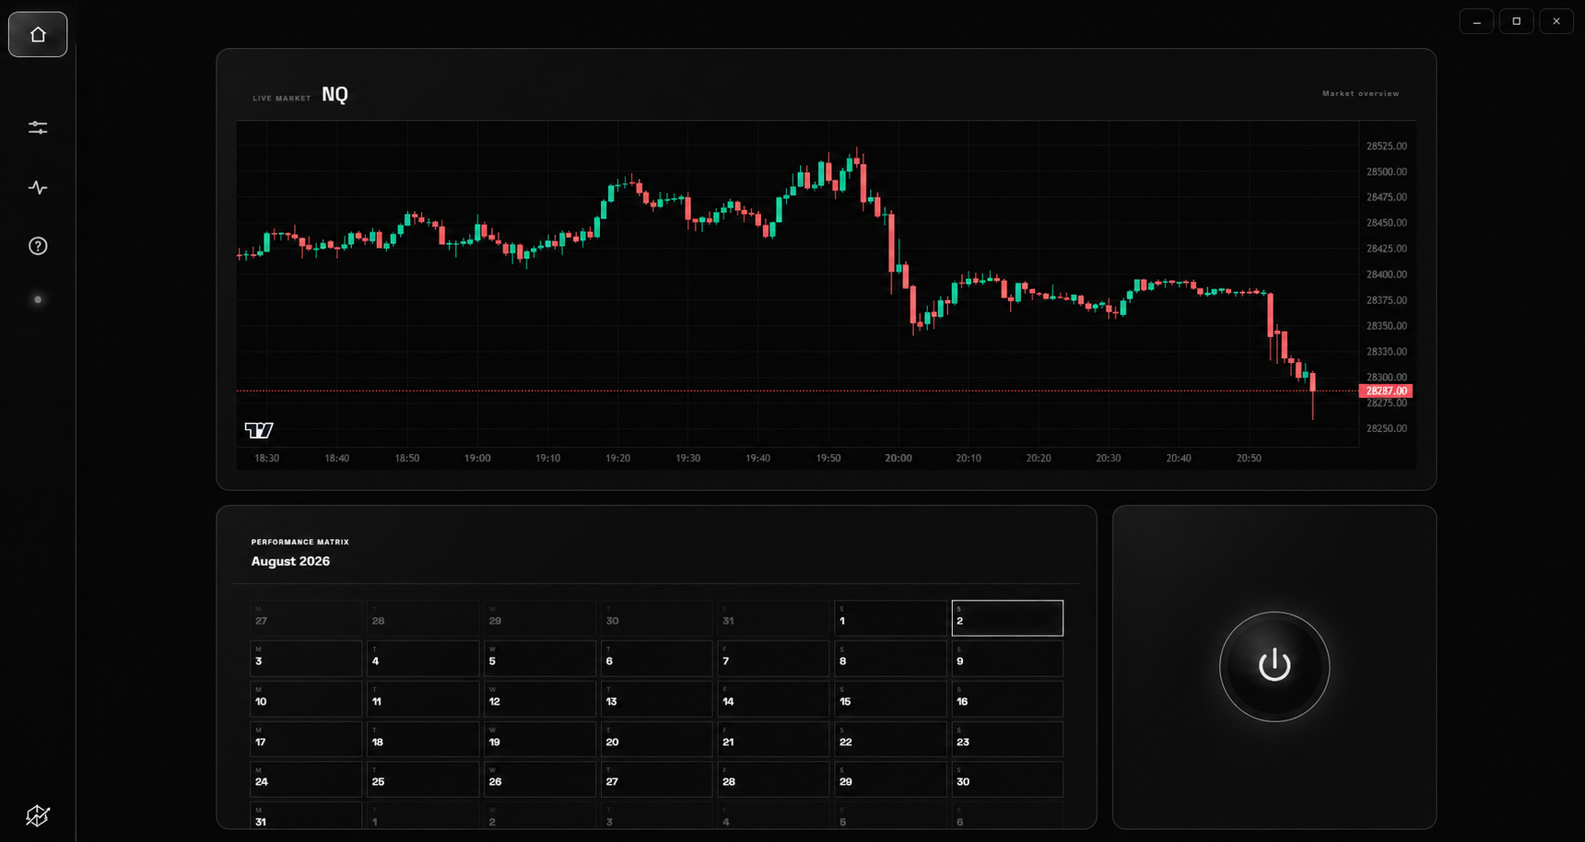Click the NQ symbol title
Viewport: 1585px width, 842px height.
pyautogui.click(x=335, y=95)
